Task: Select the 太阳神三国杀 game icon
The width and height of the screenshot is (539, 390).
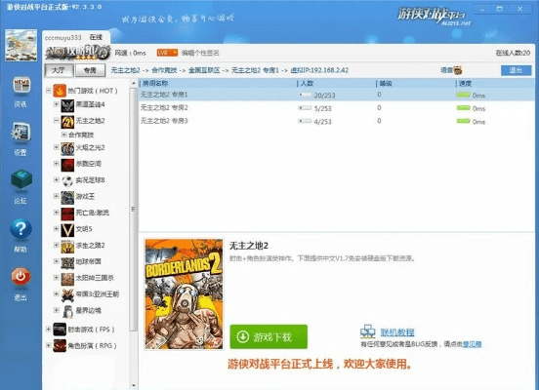Action: point(67,279)
